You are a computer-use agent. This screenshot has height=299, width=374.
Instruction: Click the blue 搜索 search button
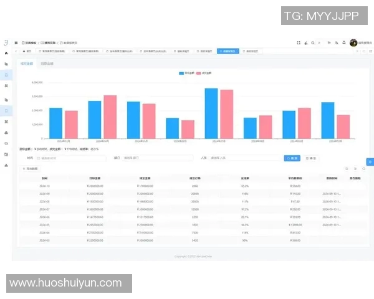click(x=292, y=158)
